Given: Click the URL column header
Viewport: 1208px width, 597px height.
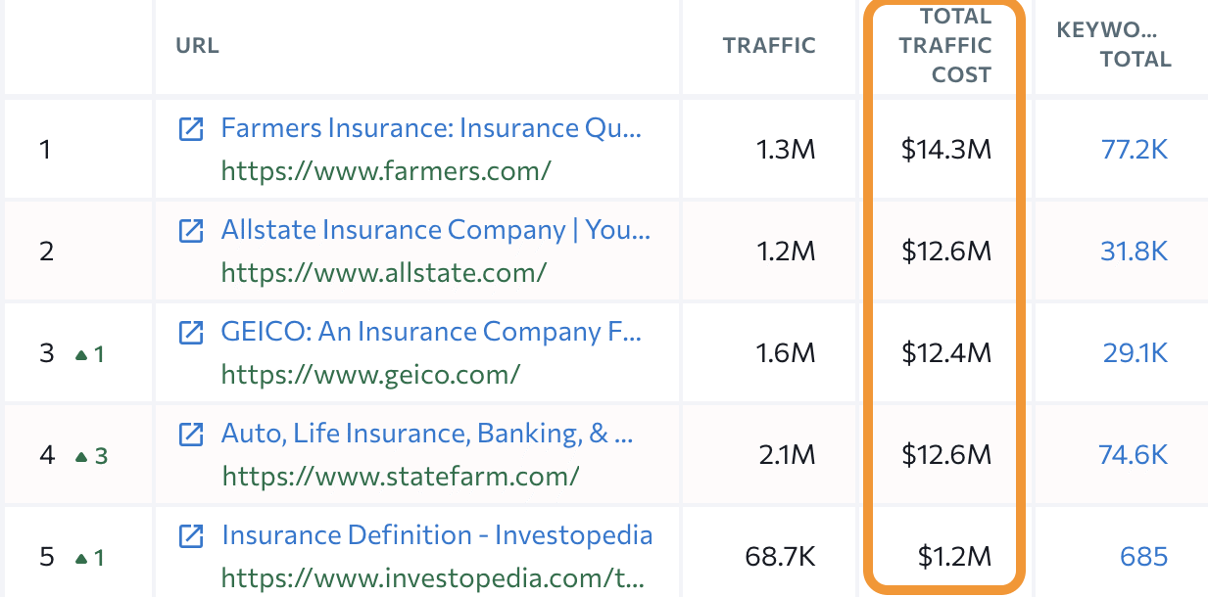Looking at the screenshot, I should click(x=197, y=45).
